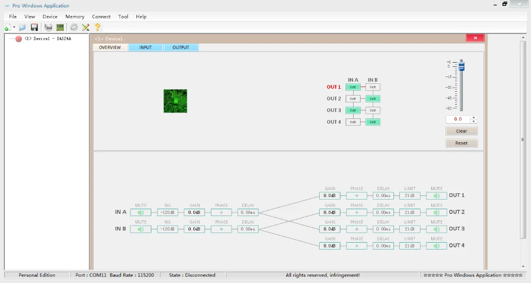Open the Tool menu
The height and width of the screenshot is (283, 531).
[x=123, y=16]
